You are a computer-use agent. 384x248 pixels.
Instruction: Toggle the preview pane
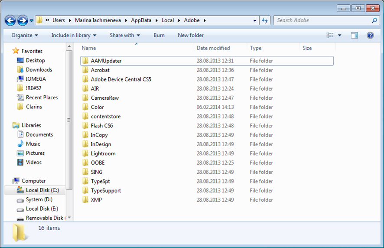point(354,36)
